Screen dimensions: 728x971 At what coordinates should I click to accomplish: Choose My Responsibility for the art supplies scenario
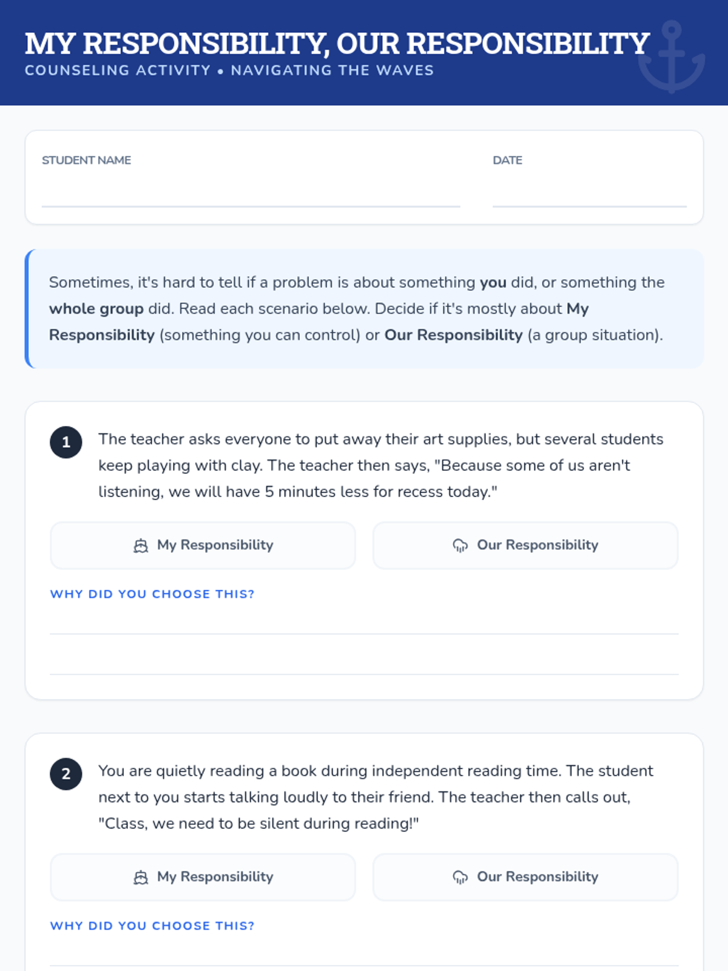[203, 546]
